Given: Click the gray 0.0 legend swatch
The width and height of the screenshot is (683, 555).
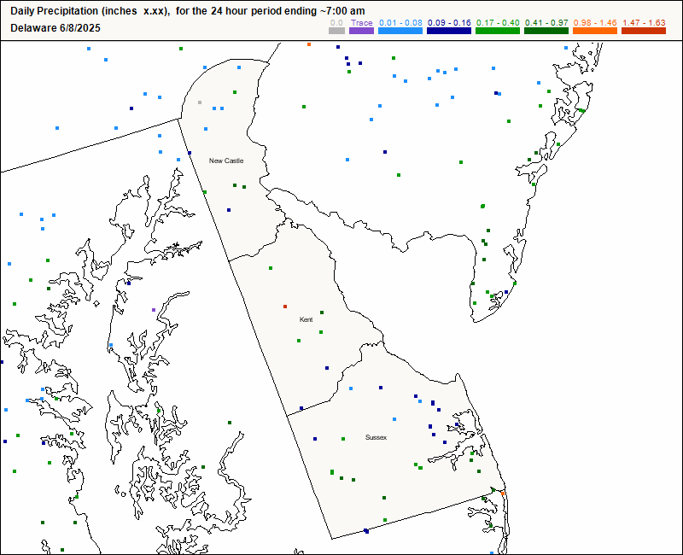Looking at the screenshot, I should (x=336, y=31).
